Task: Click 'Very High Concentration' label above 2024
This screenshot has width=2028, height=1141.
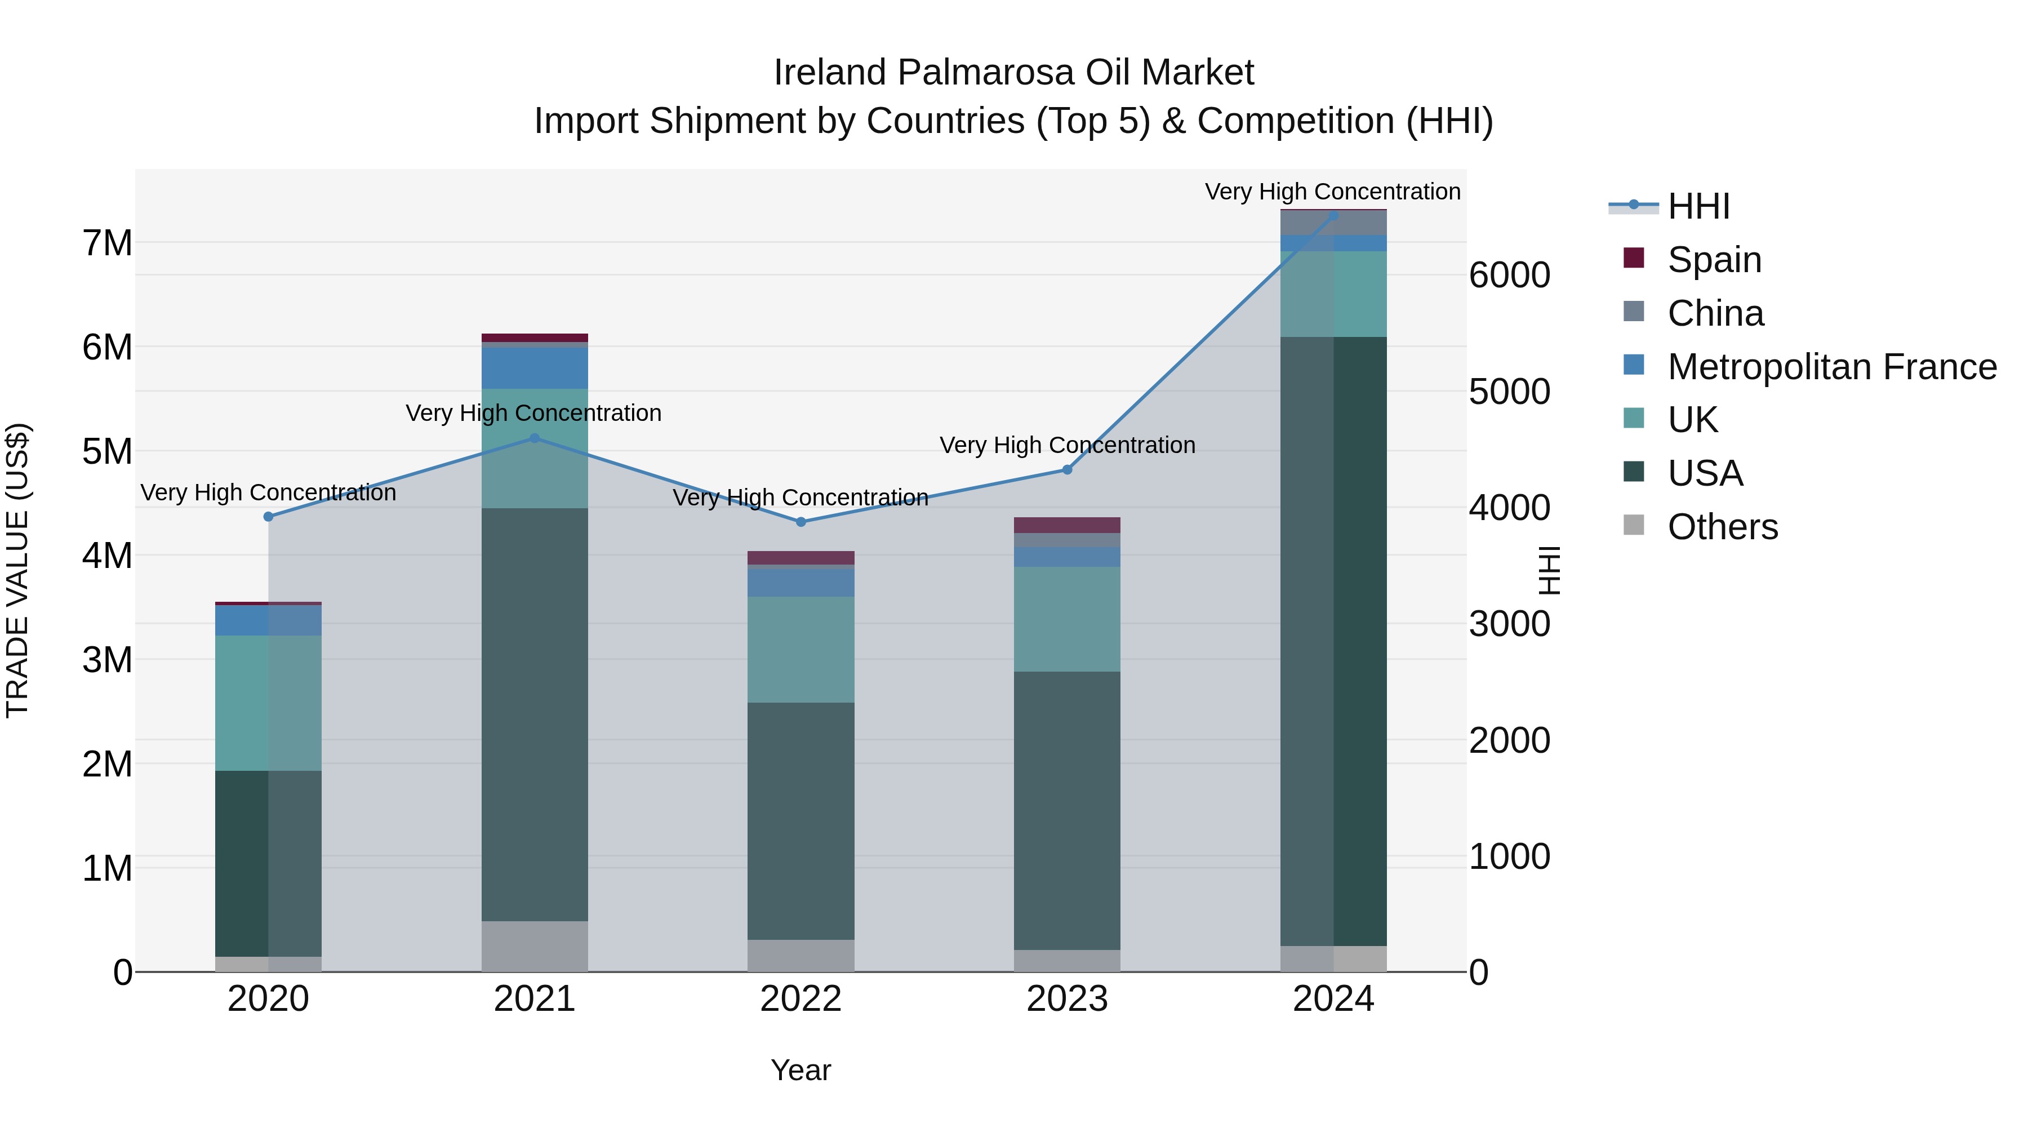Action: coord(1333,192)
